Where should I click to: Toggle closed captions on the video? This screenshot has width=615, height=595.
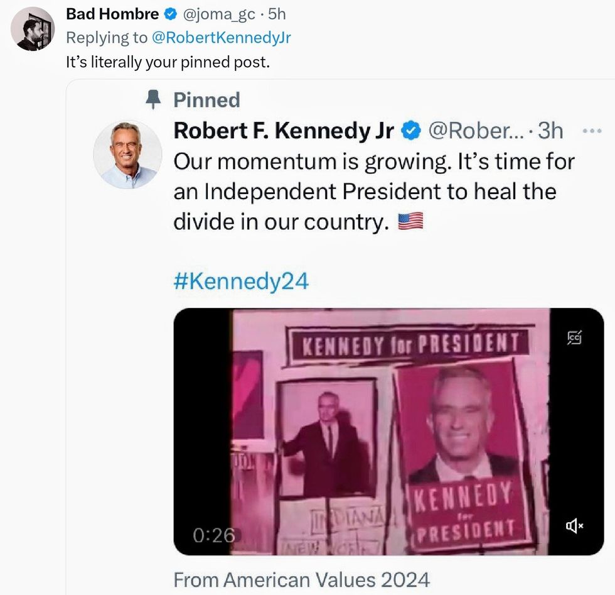click(x=574, y=338)
